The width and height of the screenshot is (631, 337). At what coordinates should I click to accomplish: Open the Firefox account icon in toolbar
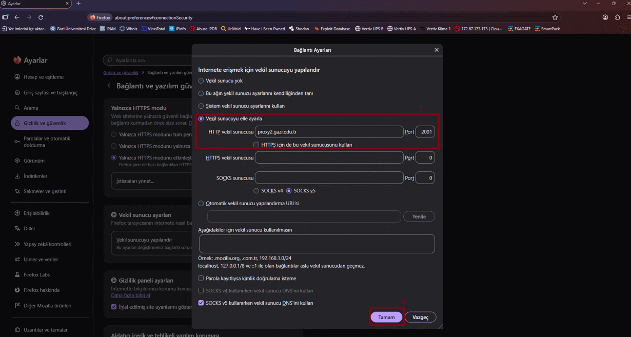tap(605, 17)
